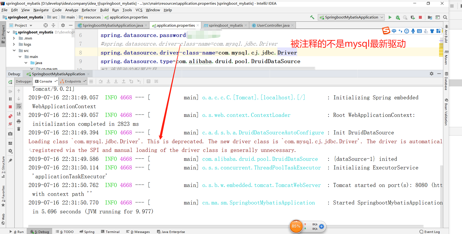Toggle Mute Breakpoints in debug sidebar
The height and width of the screenshot is (234, 462).
click(10, 124)
